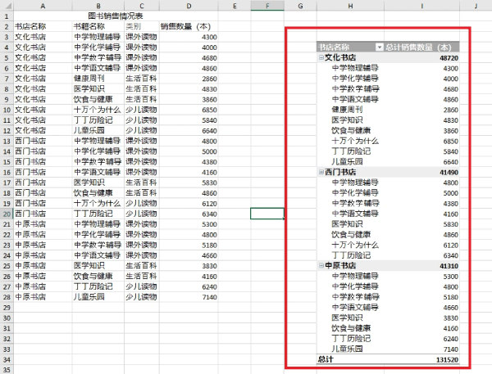Select column F header
This screenshot has width=492, height=374.
click(x=267, y=6)
